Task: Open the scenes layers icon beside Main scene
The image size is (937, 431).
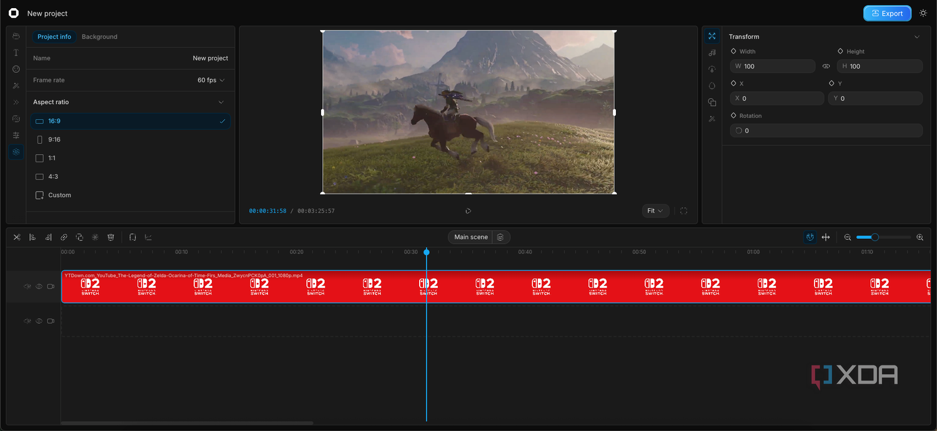Action: click(x=500, y=237)
